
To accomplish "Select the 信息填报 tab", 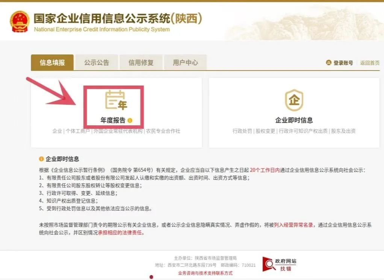I will coord(52,63).
